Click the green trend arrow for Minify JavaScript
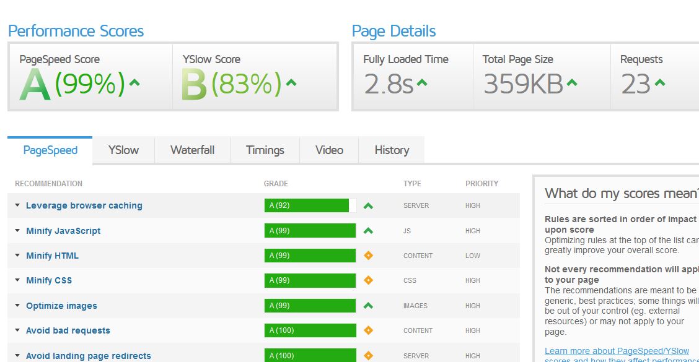The height and width of the screenshot is (362, 699). [368, 231]
